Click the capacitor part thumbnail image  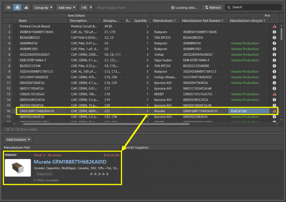click(18, 168)
